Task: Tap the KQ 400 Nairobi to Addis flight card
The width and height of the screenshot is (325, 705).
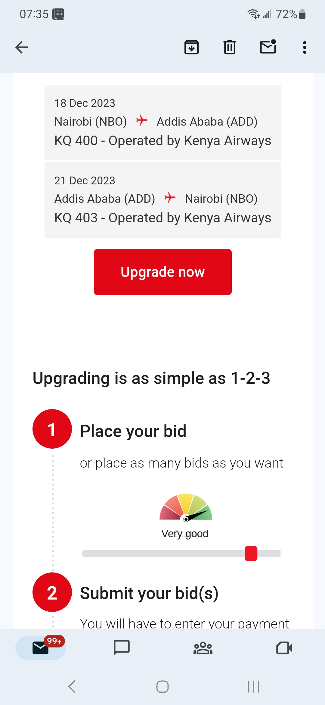Action: [x=162, y=122]
